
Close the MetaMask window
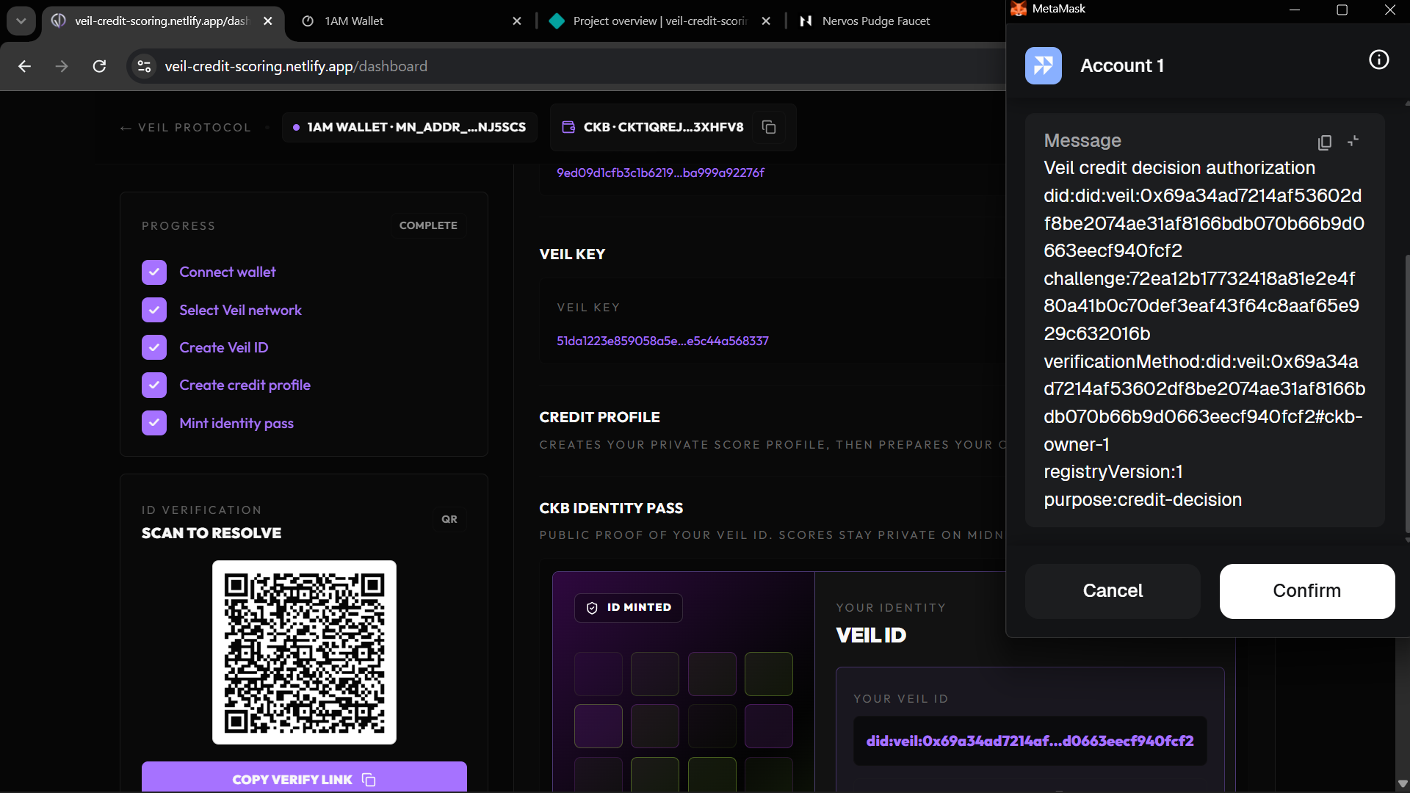pyautogui.click(x=1389, y=10)
